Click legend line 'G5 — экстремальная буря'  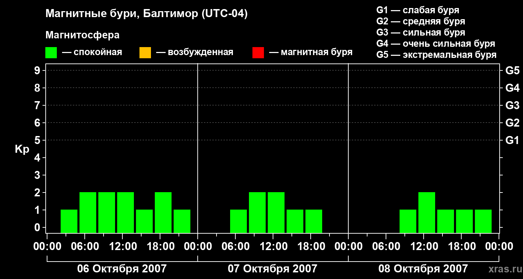click(436, 55)
